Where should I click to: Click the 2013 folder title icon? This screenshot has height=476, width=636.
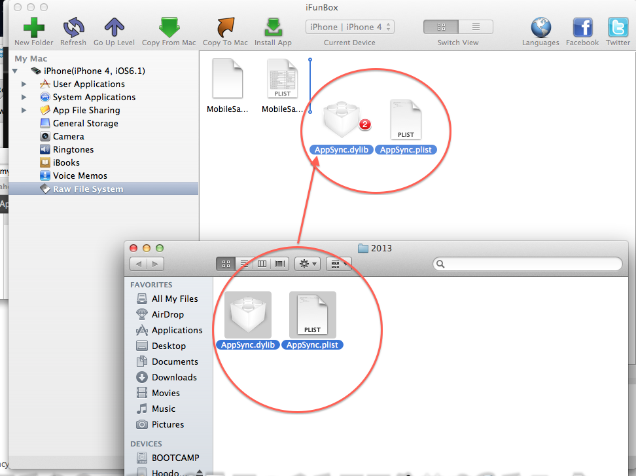[363, 248]
